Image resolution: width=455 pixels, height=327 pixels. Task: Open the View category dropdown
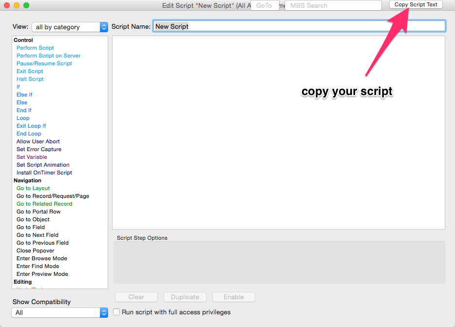click(x=70, y=27)
